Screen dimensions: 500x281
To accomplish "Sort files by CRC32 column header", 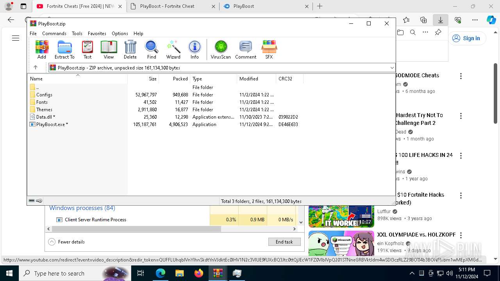I will pyautogui.click(x=290, y=78).
